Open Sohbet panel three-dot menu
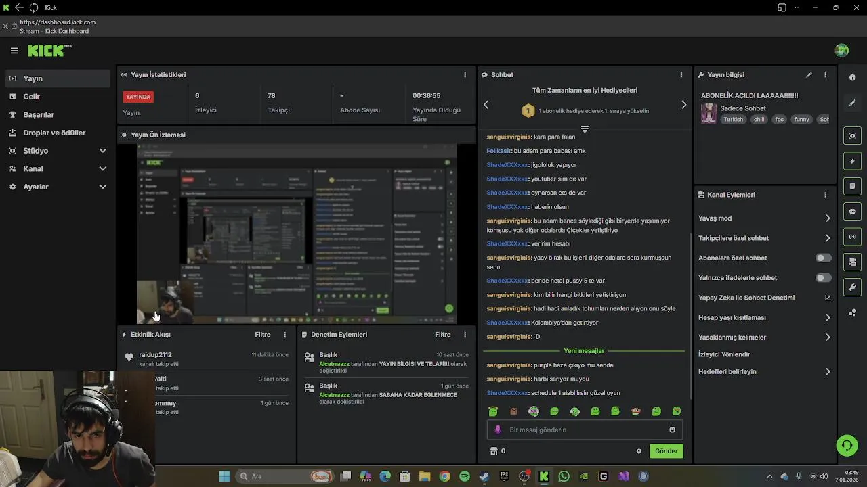 681,75
